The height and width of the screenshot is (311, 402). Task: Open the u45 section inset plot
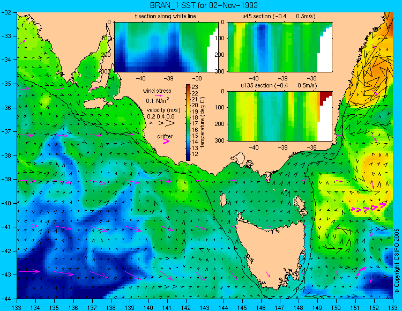coord(280,47)
